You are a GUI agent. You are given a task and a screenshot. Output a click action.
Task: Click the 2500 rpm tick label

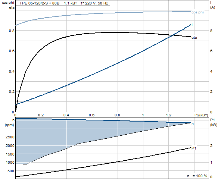(10, 137)
